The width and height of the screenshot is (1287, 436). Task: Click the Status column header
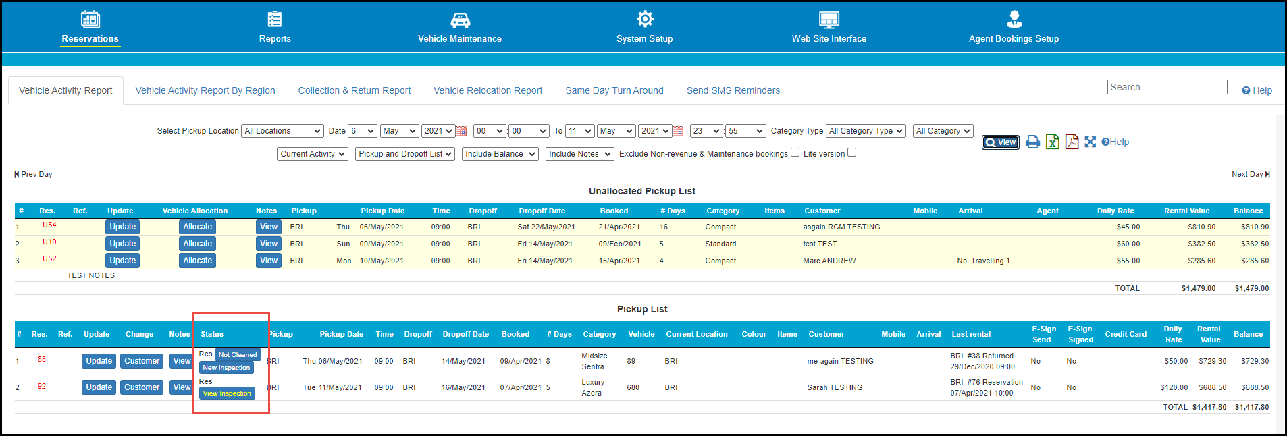click(x=212, y=334)
